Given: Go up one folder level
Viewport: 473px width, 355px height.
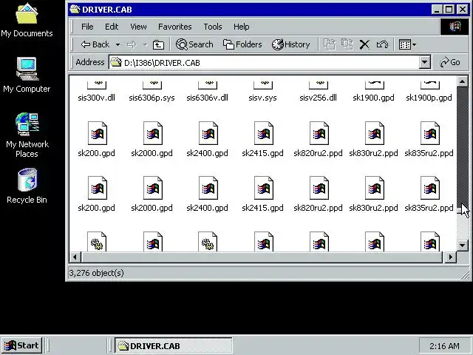Looking at the screenshot, I should click(x=158, y=44).
